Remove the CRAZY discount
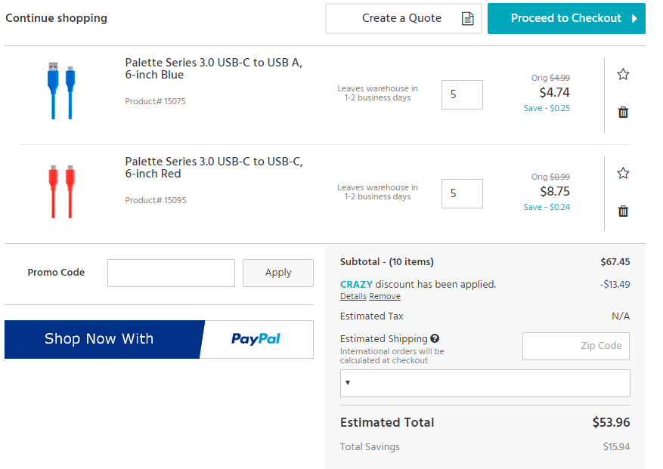Viewport: 663px width, 469px height. [x=384, y=296]
